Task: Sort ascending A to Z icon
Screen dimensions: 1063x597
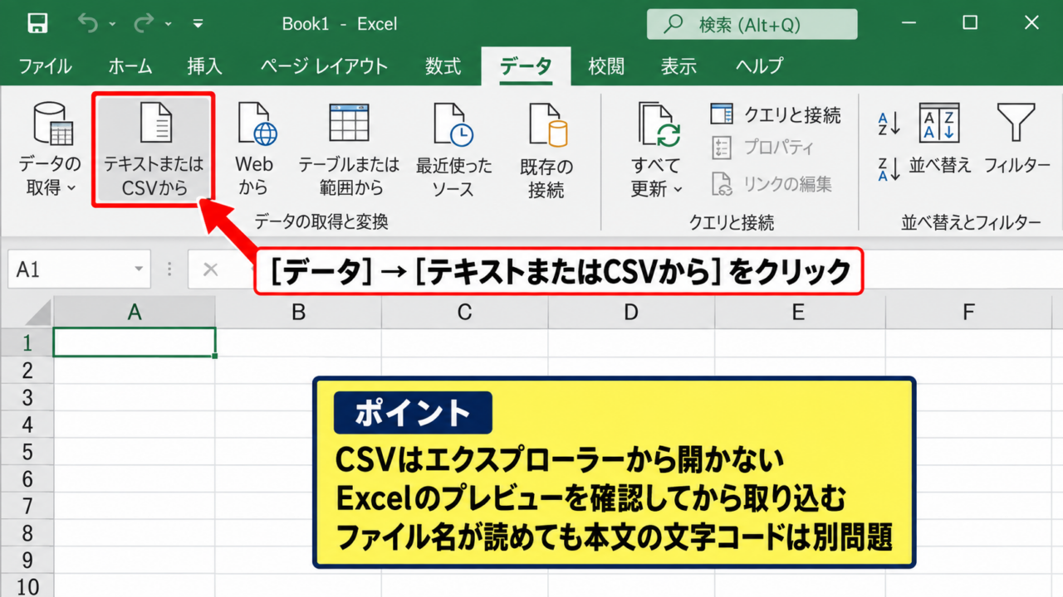Action: tap(889, 125)
